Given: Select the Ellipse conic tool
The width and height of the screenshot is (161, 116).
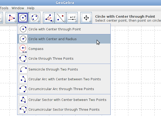Looking at the screenshot, I should click(35, 18).
